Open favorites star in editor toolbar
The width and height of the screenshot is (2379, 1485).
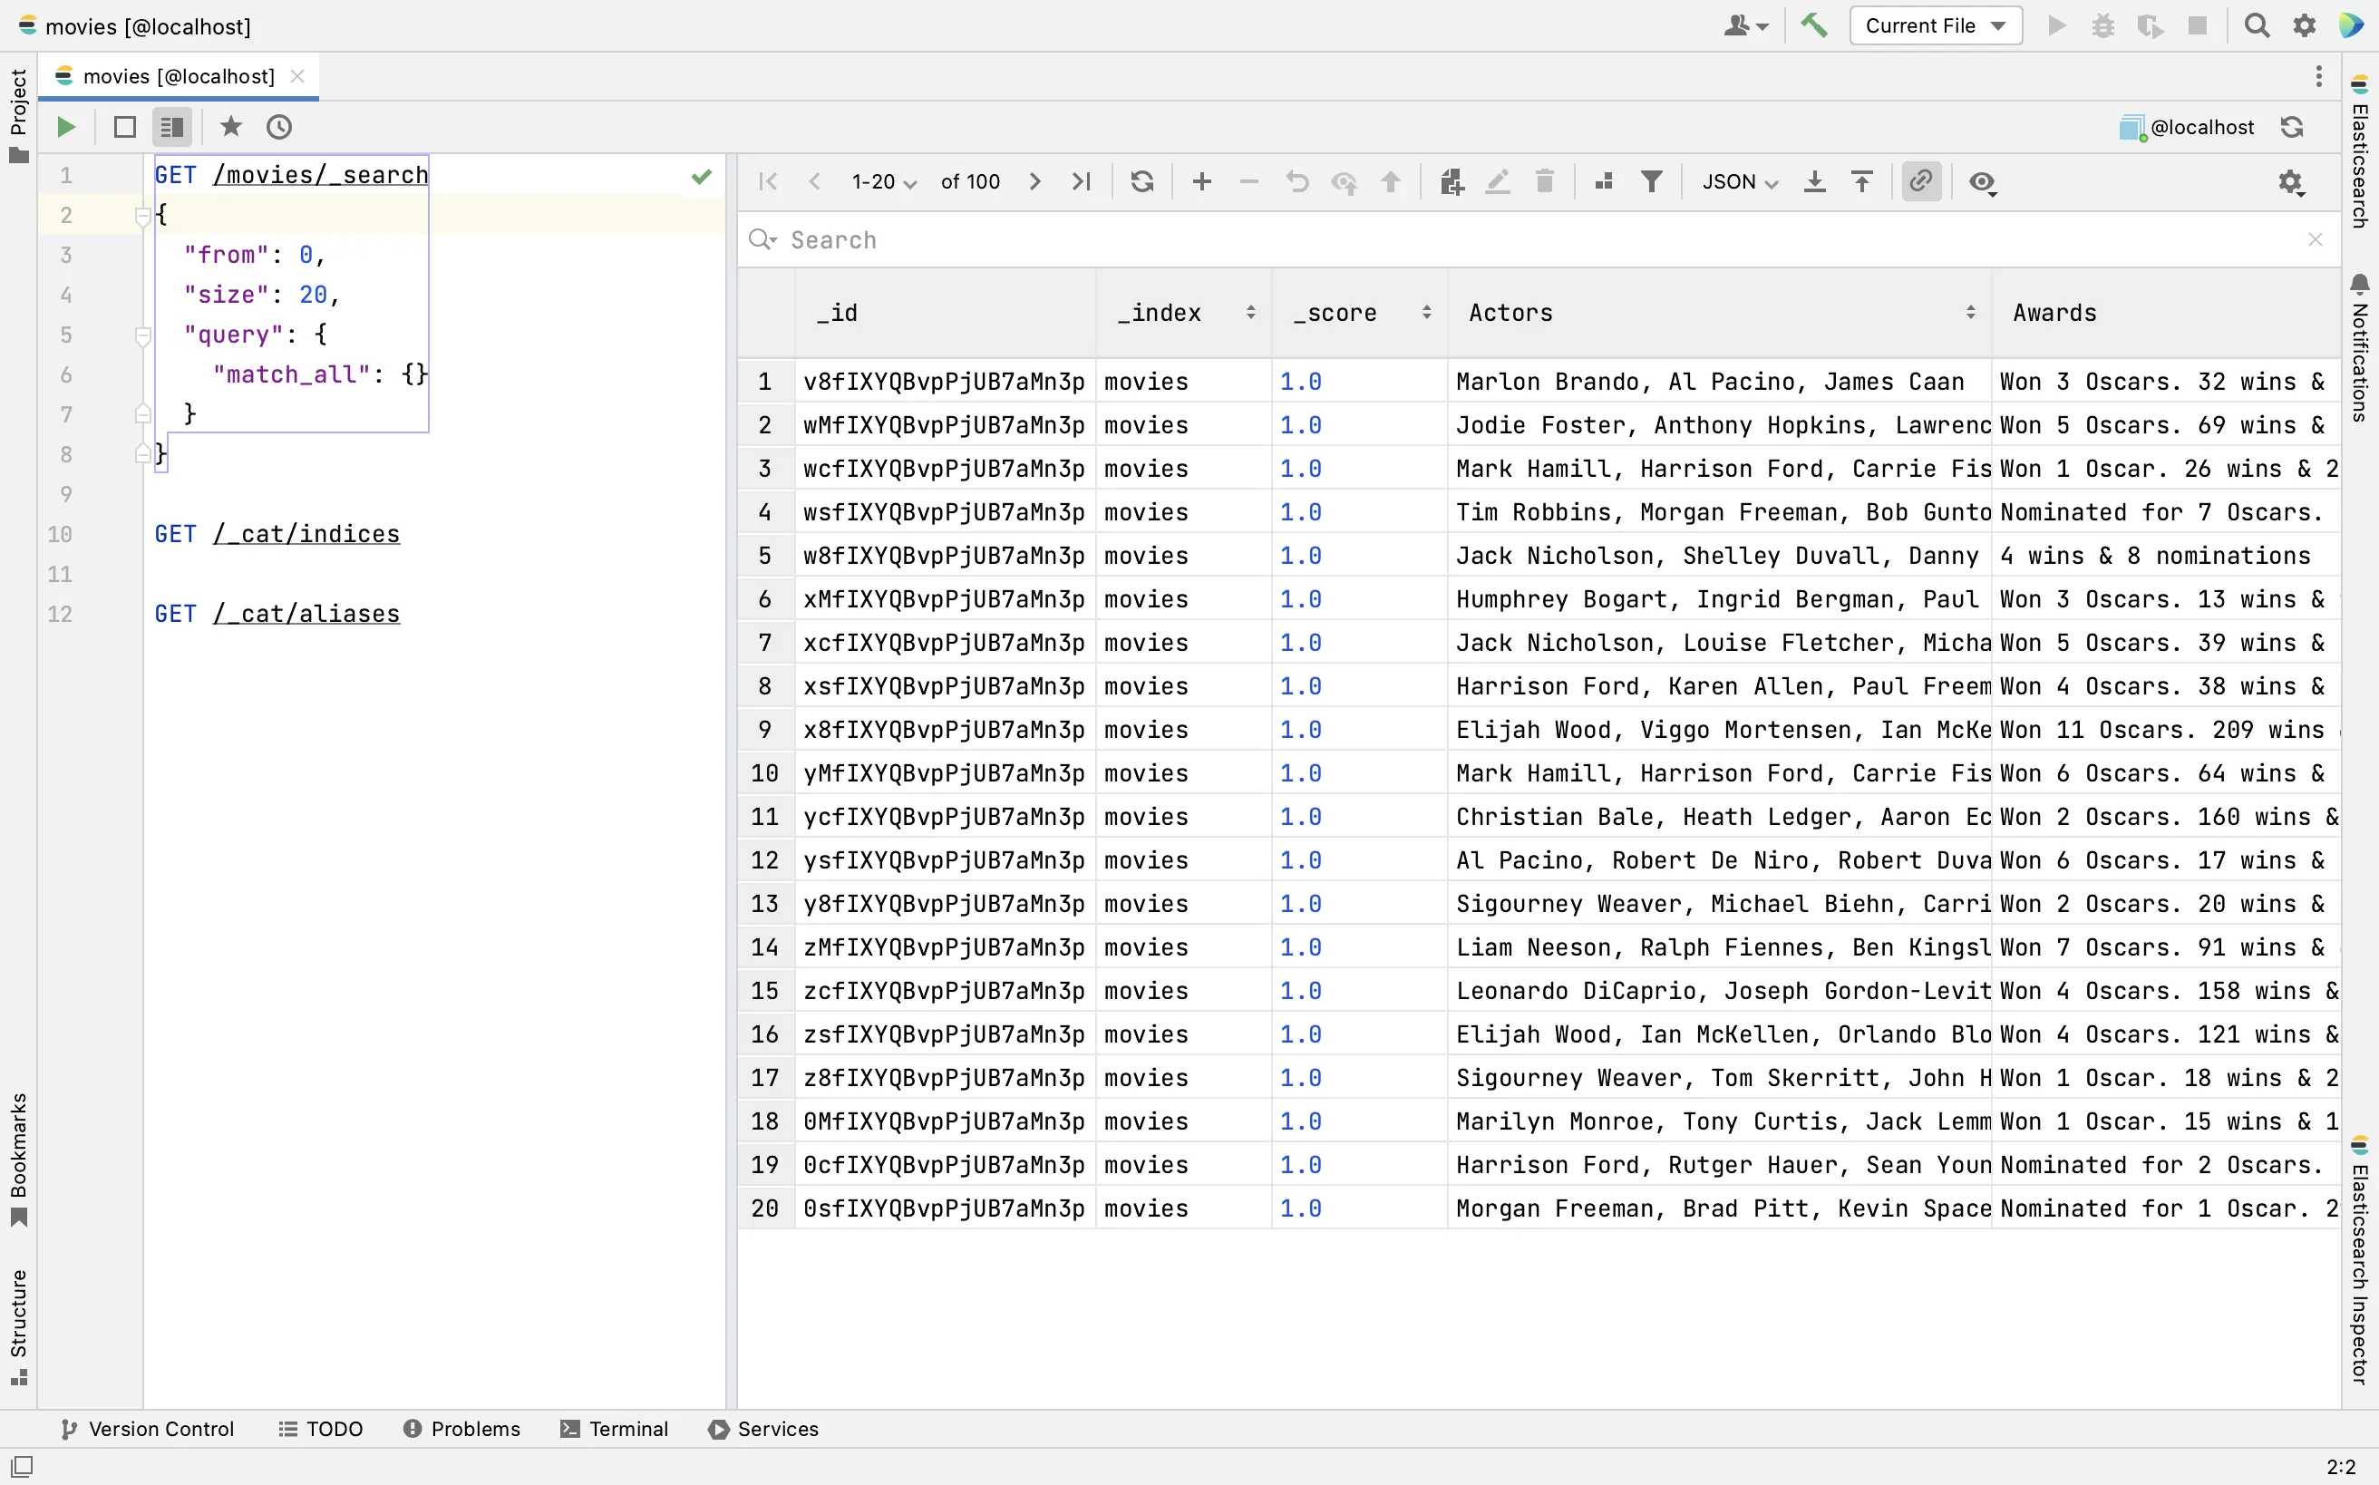(x=231, y=127)
